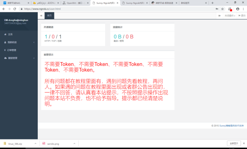Viewport: 247px width, 149px height.
Task: Click the cloud icon beside 隧道管理
Action: point(5,58)
